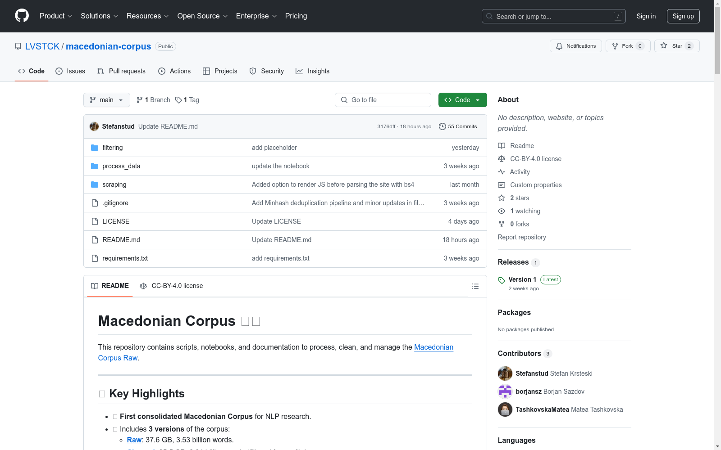Open 'update the notebook' commit message
This screenshot has height=450, width=721.
pyautogui.click(x=281, y=166)
